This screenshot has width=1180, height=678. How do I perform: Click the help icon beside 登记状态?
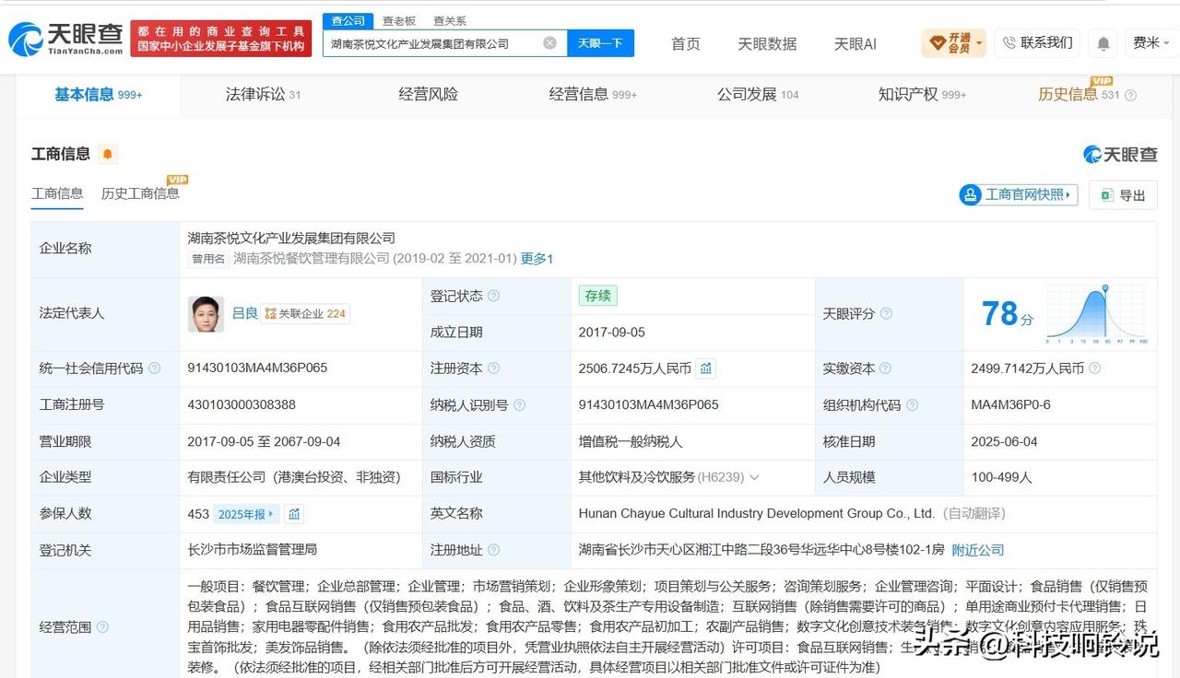[x=494, y=296]
